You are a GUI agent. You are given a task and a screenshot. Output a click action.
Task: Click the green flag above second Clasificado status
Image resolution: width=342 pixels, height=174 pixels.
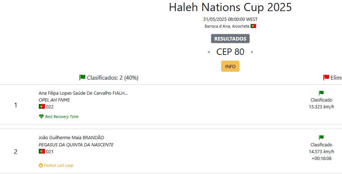(321, 137)
